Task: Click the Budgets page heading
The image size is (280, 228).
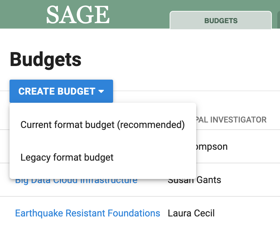Action: (x=46, y=59)
